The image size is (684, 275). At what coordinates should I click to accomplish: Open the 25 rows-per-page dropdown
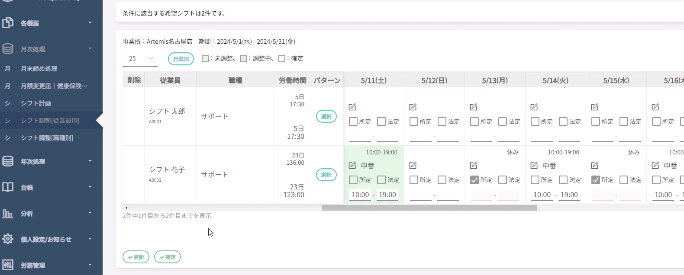(x=140, y=58)
